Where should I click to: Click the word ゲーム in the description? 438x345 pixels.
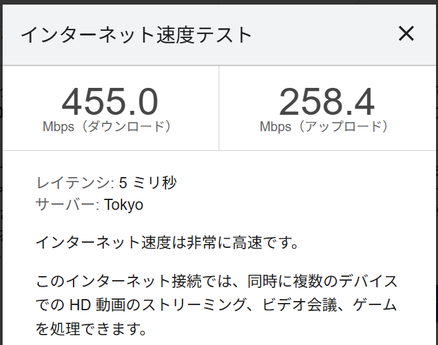[x=376, y=305]
